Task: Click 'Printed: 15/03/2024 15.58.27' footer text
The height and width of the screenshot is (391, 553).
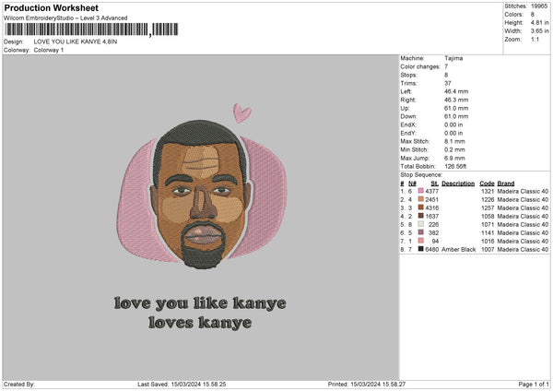Action: [367, 384]
